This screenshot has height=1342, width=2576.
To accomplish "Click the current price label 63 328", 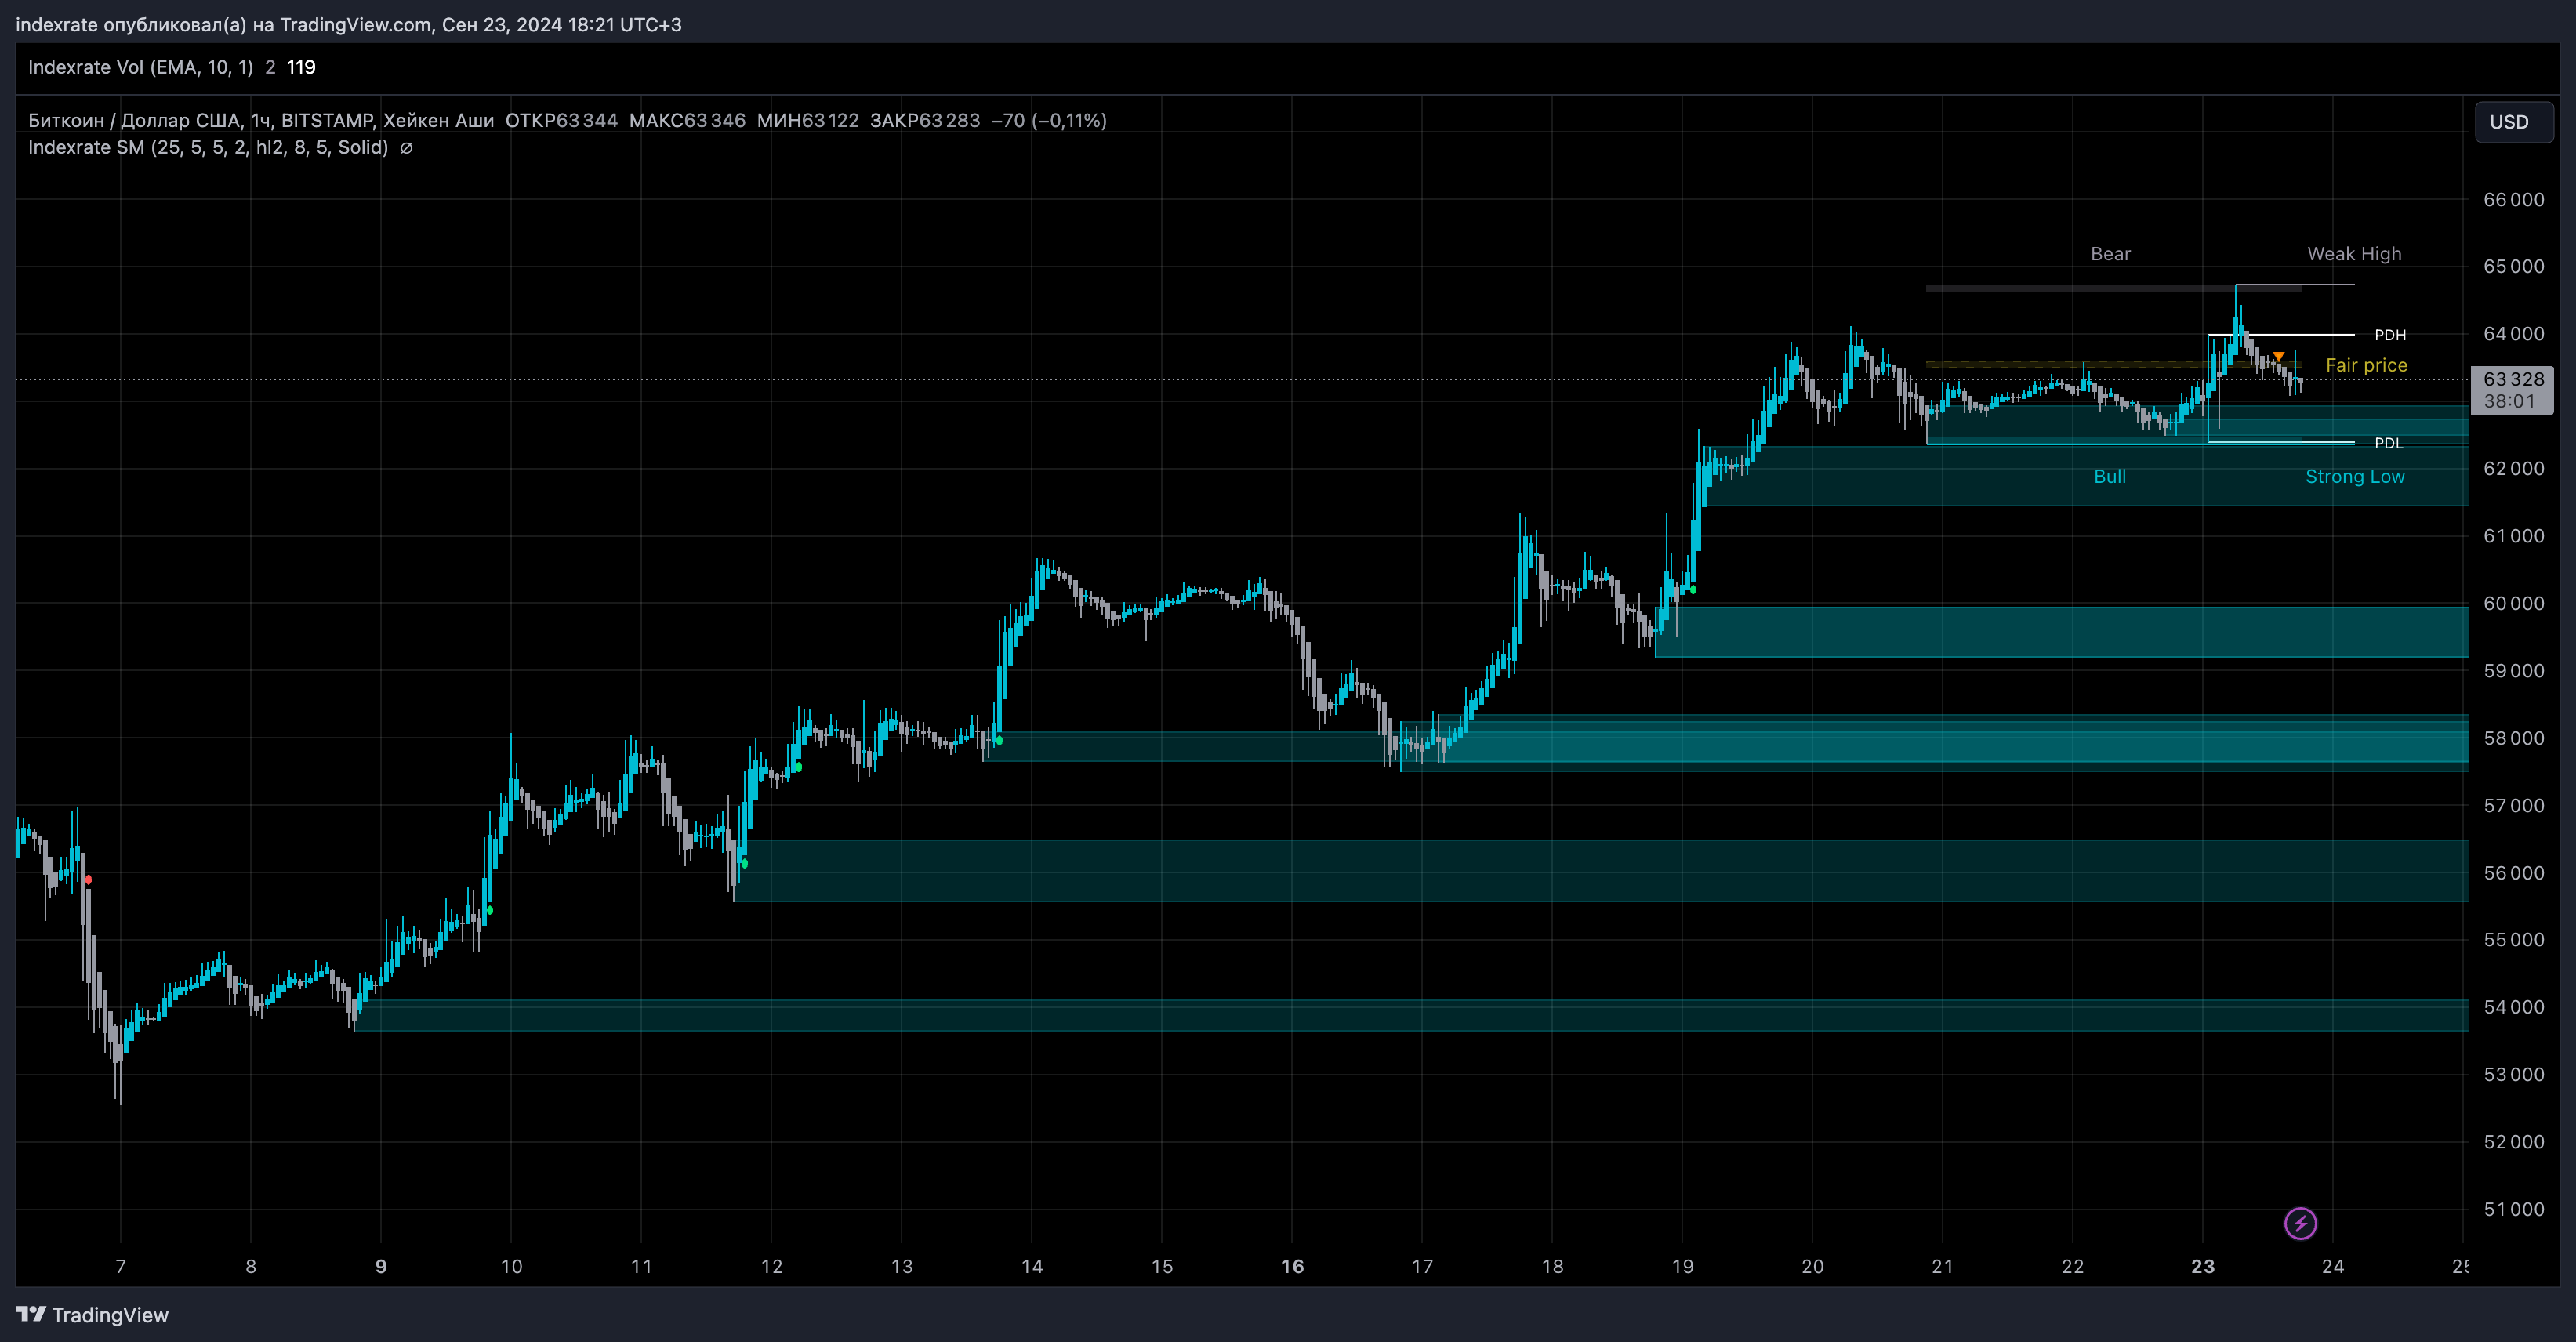I will tap(2513, 379).
